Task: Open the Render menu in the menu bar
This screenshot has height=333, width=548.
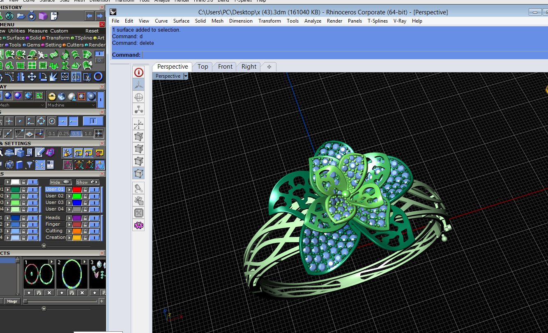Action: tap(334, 21)
